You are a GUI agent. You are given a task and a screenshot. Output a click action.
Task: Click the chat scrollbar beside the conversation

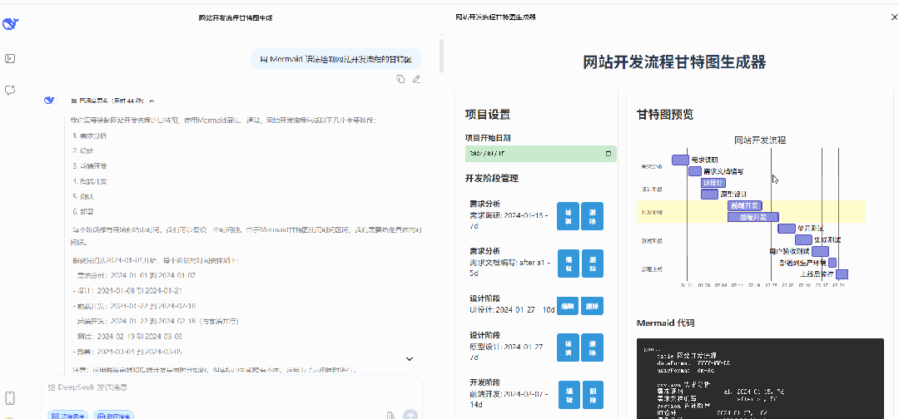[441, 56]
